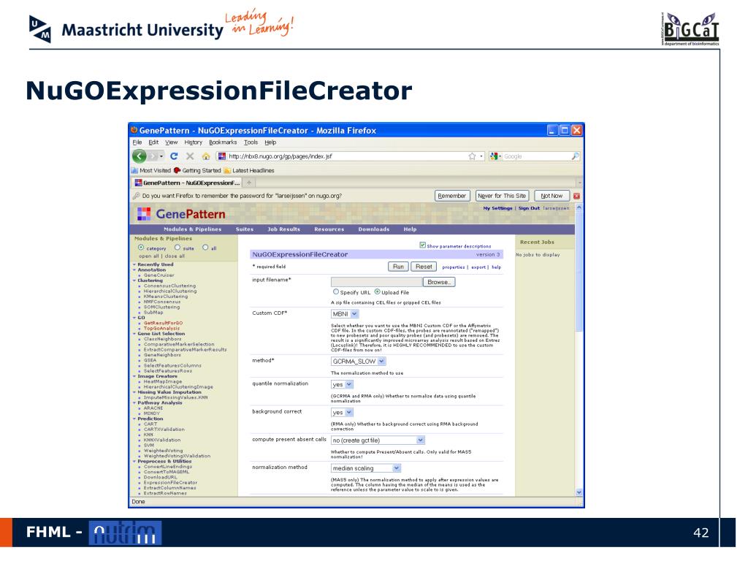Select the all radio button
Screen dimensions: 748x561
(x=205, y=248)
